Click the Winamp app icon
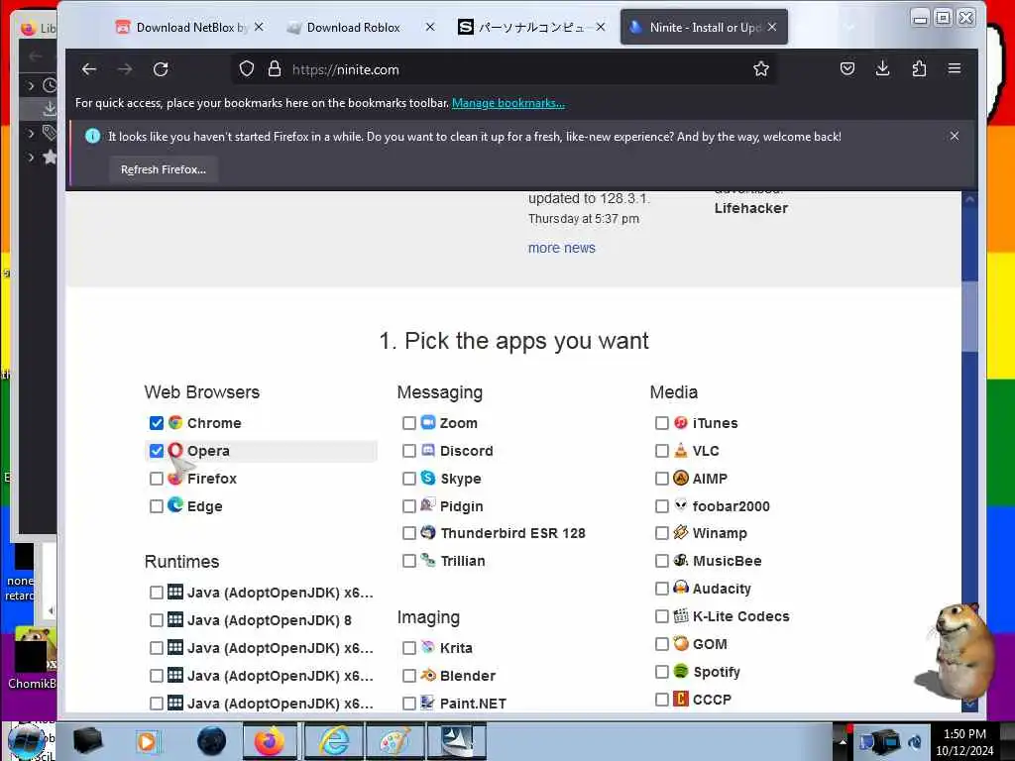Screen dimensions: 1015x761 [680, 532]
